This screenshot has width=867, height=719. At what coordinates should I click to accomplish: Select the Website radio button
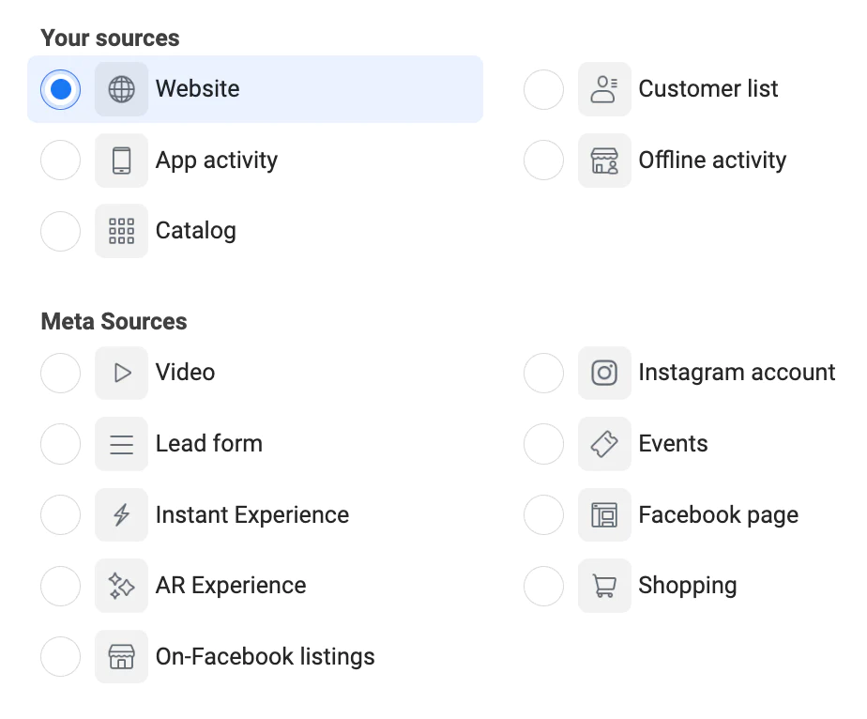pos(61,89)
